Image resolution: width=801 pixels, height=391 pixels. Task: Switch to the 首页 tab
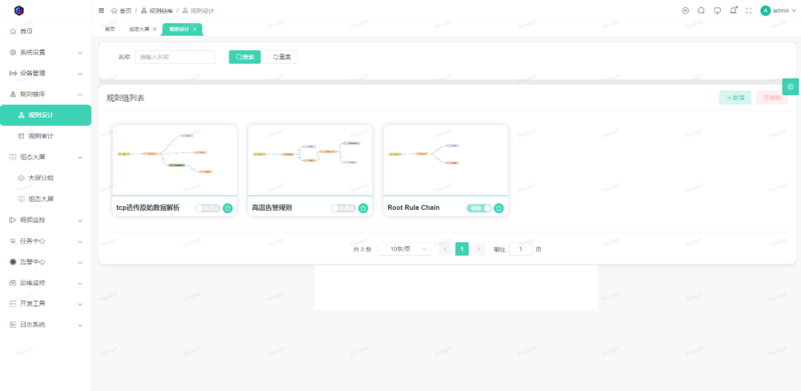pos(110,29)
